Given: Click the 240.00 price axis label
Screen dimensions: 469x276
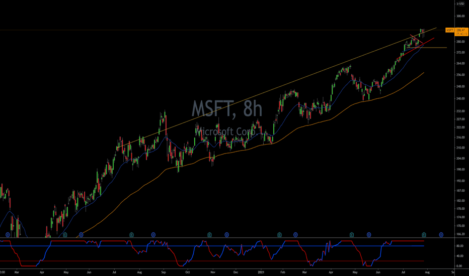Looking at the screenshot, I should point(460,98).
